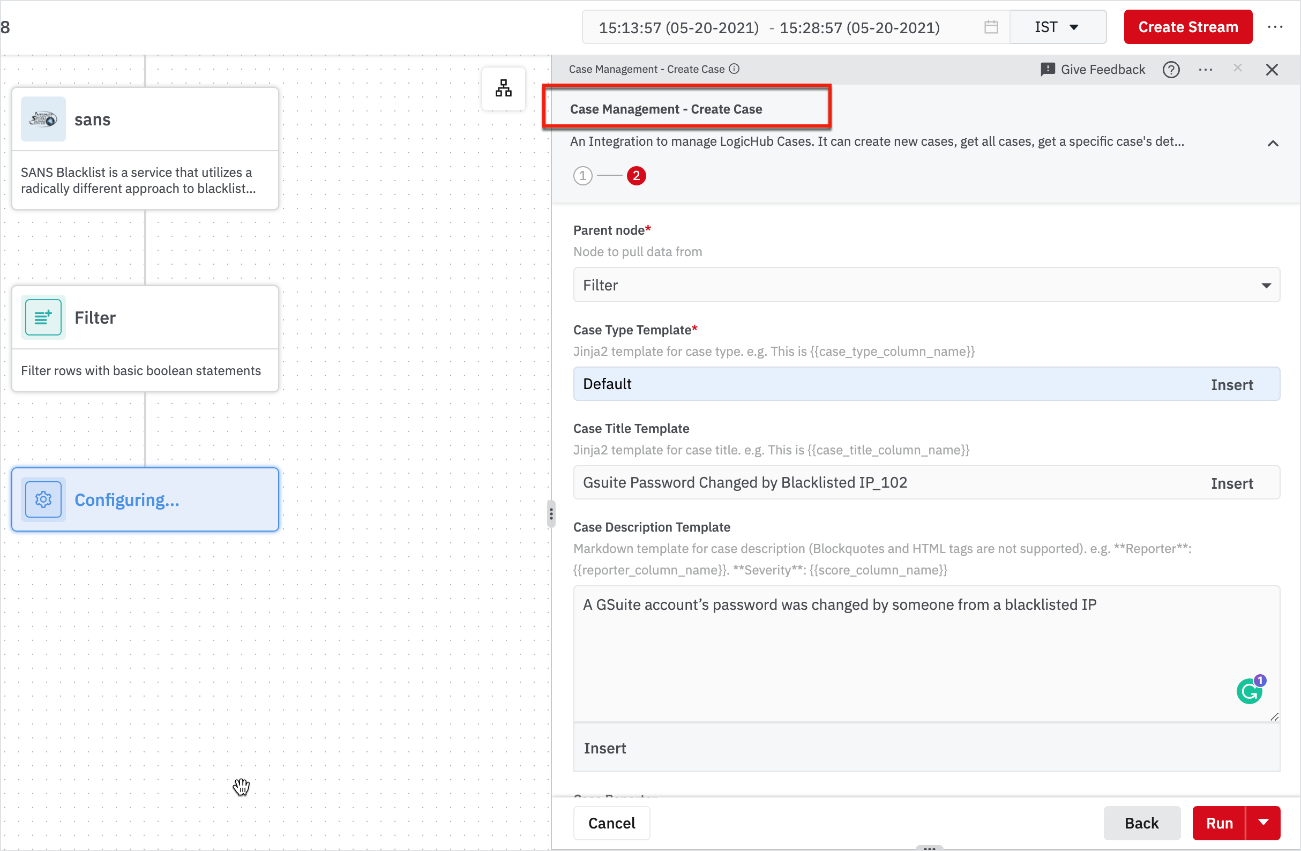This screenshot has height=851, width=1301.
Task: Click the Filter node icon
Action: 43,317
